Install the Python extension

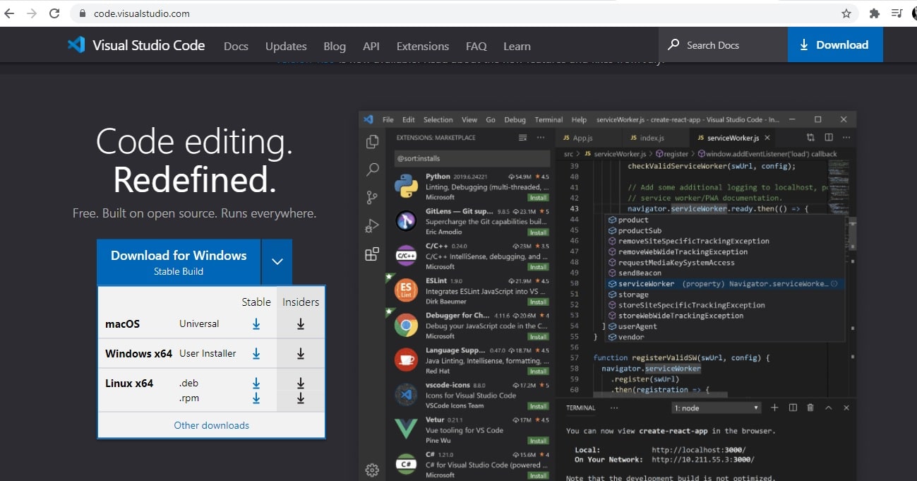point(537,198)
